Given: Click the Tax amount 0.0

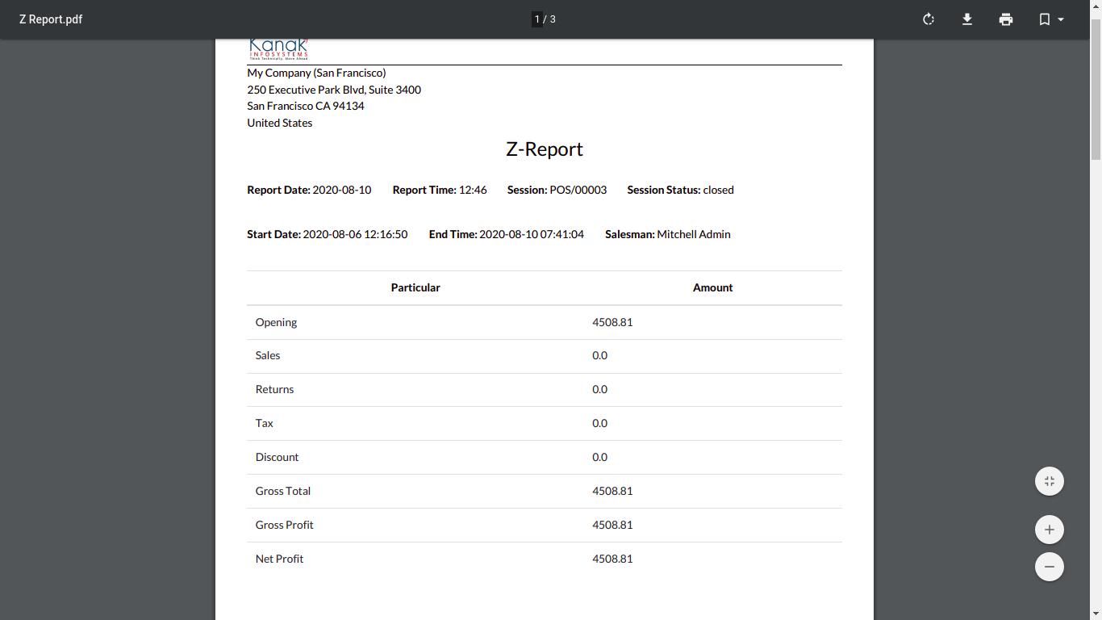Looking at the screenshot, I should 599,423.
